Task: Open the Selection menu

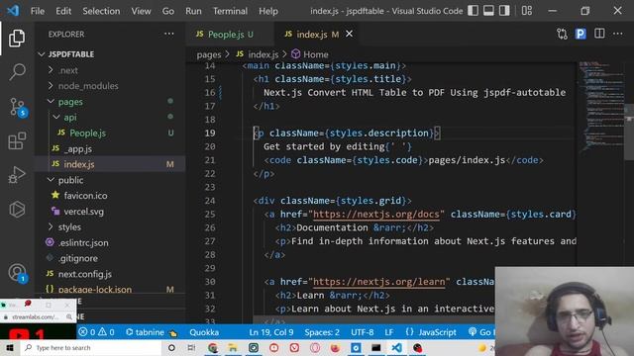Action: tap(101, 11)
